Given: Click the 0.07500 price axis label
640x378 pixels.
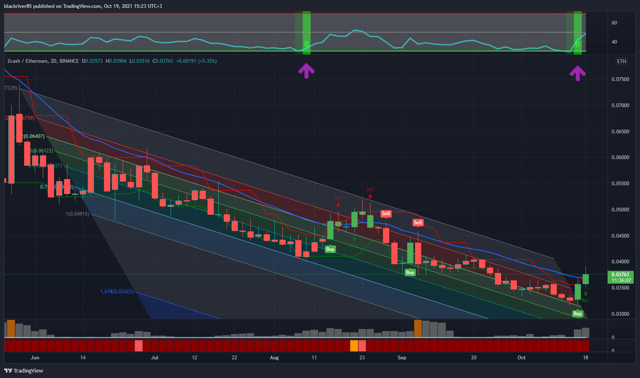Looking at the screenshot, I should point(620,79).
